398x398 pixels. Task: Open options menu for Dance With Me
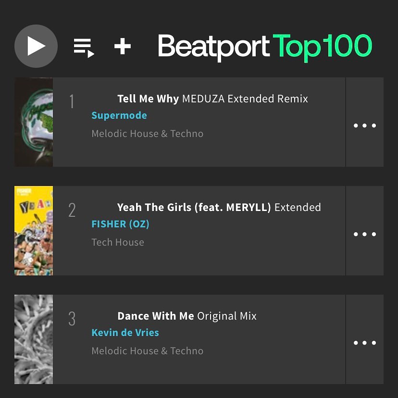(364, 343)
